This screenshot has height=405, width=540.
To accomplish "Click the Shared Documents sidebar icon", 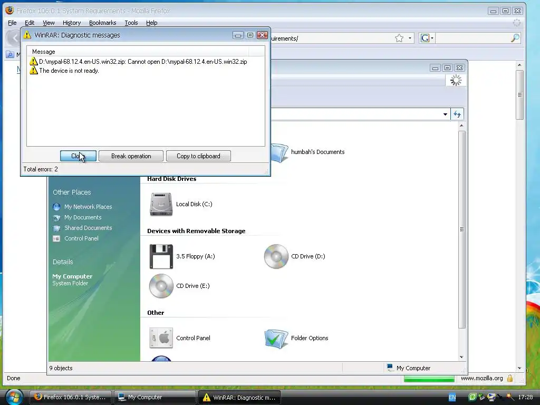I will (x=56, y=228).
